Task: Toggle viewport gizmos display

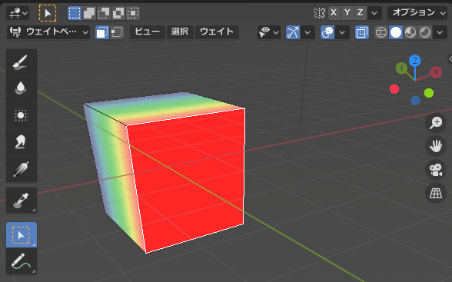Action: 293,32
